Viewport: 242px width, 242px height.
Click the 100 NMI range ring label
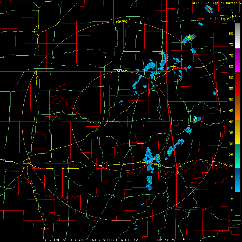(122, 22)
